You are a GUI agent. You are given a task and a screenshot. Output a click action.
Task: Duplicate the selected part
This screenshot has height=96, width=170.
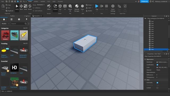[x=10, y=11]
